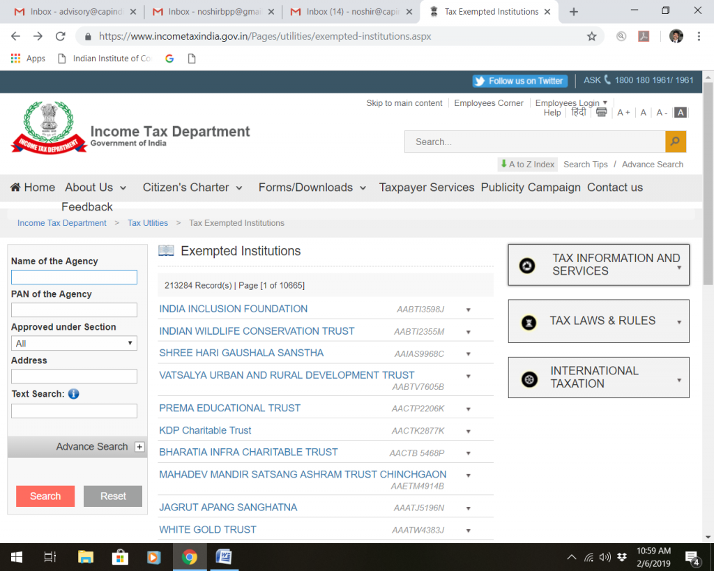Click the info icon beside Text Search
The height and width of the screenshot is (571, 714).
click(75, 393)
